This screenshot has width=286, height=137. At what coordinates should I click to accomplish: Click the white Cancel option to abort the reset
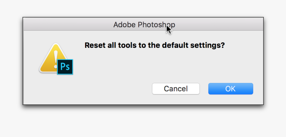(x=176, y=89)
